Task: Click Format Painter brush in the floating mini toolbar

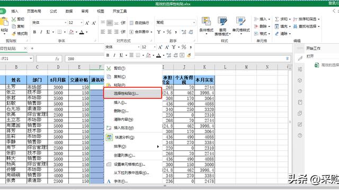Action: coord(189,55)
